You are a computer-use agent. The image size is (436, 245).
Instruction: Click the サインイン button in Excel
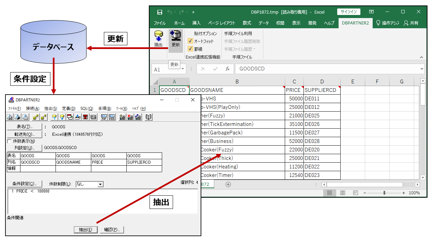point(348,12)
